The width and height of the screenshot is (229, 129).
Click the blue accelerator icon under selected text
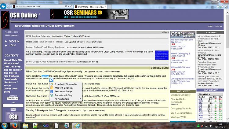(x=51, y=80)
